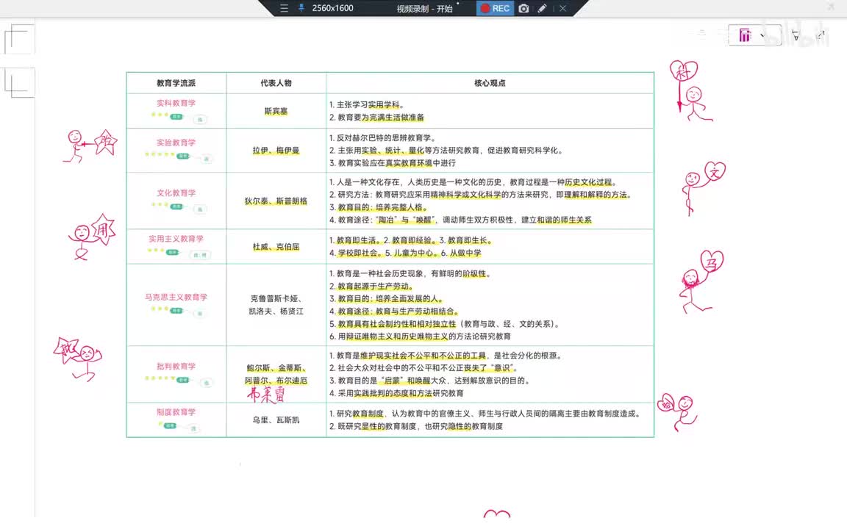Click the line starting 教育途径：“陶冶”与“唤醒”
Viewport: 847px width, 529px height.
pos(460,220)
